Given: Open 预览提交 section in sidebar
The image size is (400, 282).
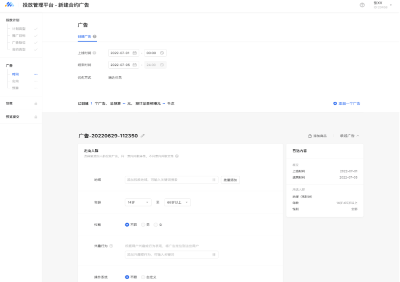Looking at the screenshot, I should 12,117.
